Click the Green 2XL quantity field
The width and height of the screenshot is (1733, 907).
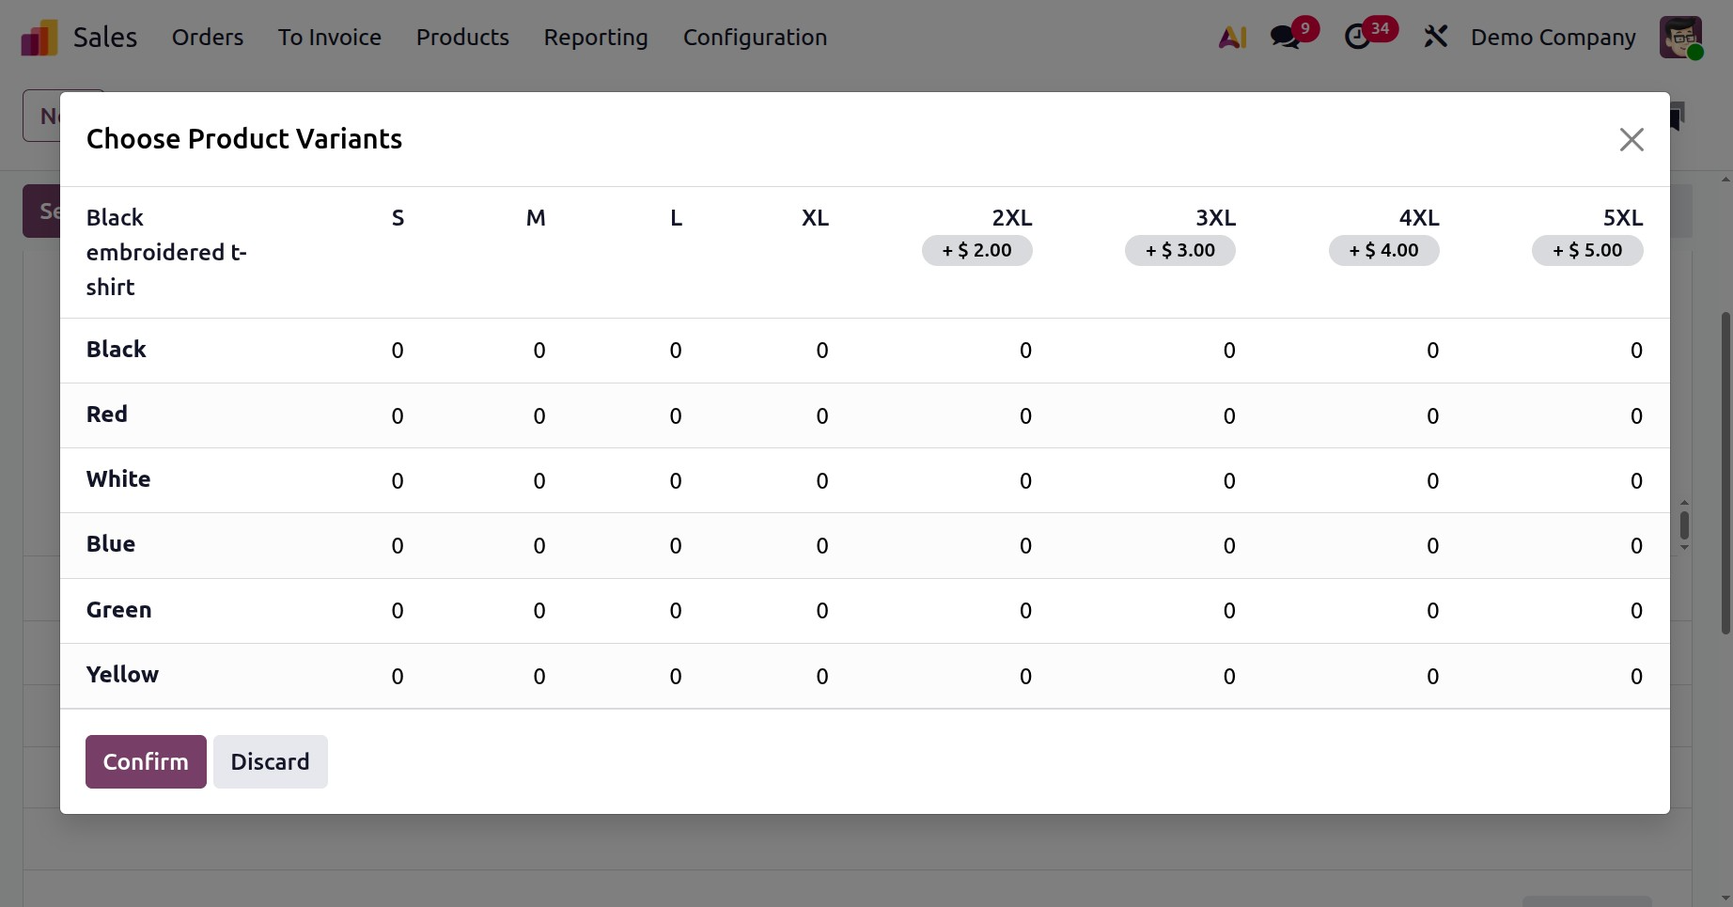tap(1025, 611)
